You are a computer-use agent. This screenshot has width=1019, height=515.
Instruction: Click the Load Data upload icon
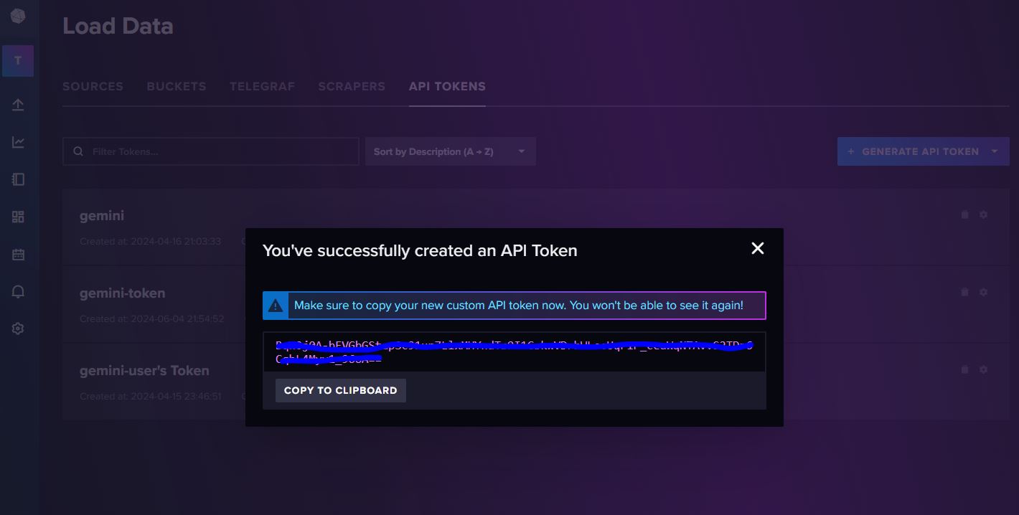pos(18,105)
